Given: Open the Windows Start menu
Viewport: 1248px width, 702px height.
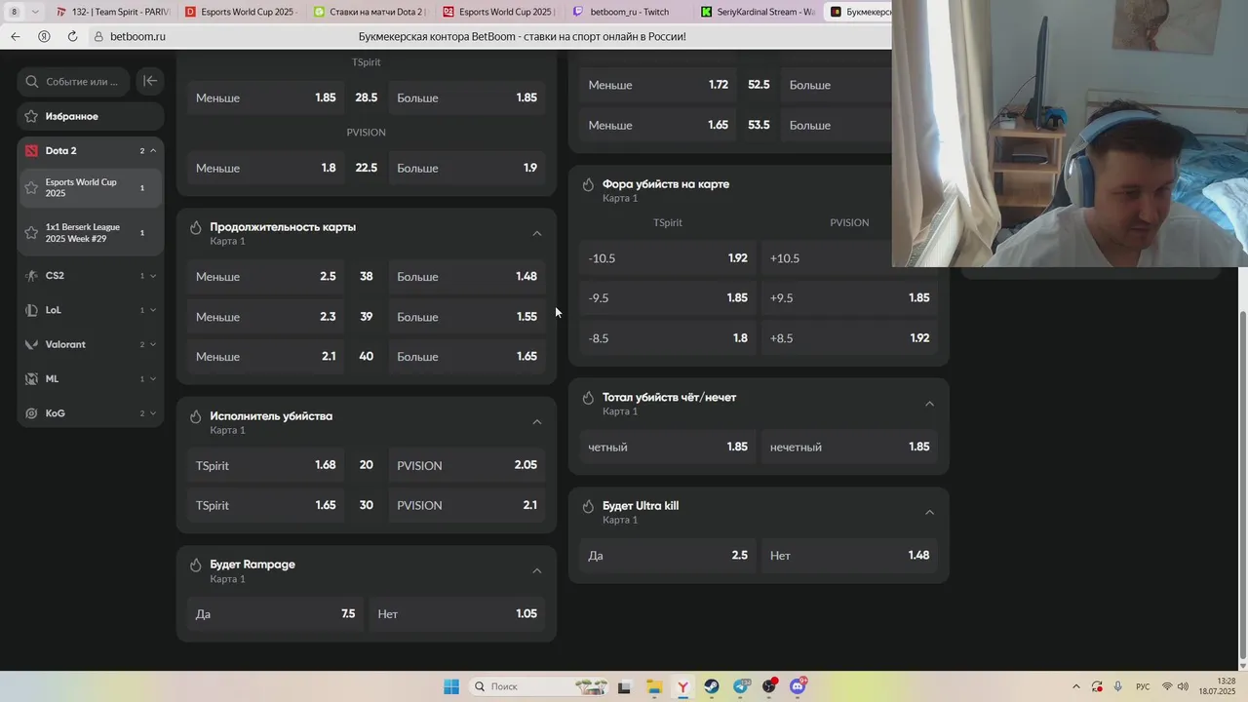Looking at the screenshot, I should point(451,686).
